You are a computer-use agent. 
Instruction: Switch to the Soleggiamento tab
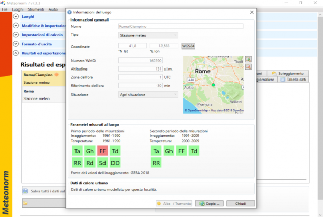288,73
